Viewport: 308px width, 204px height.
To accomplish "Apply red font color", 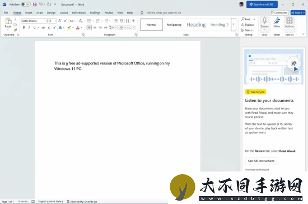I will pos(78,27).
